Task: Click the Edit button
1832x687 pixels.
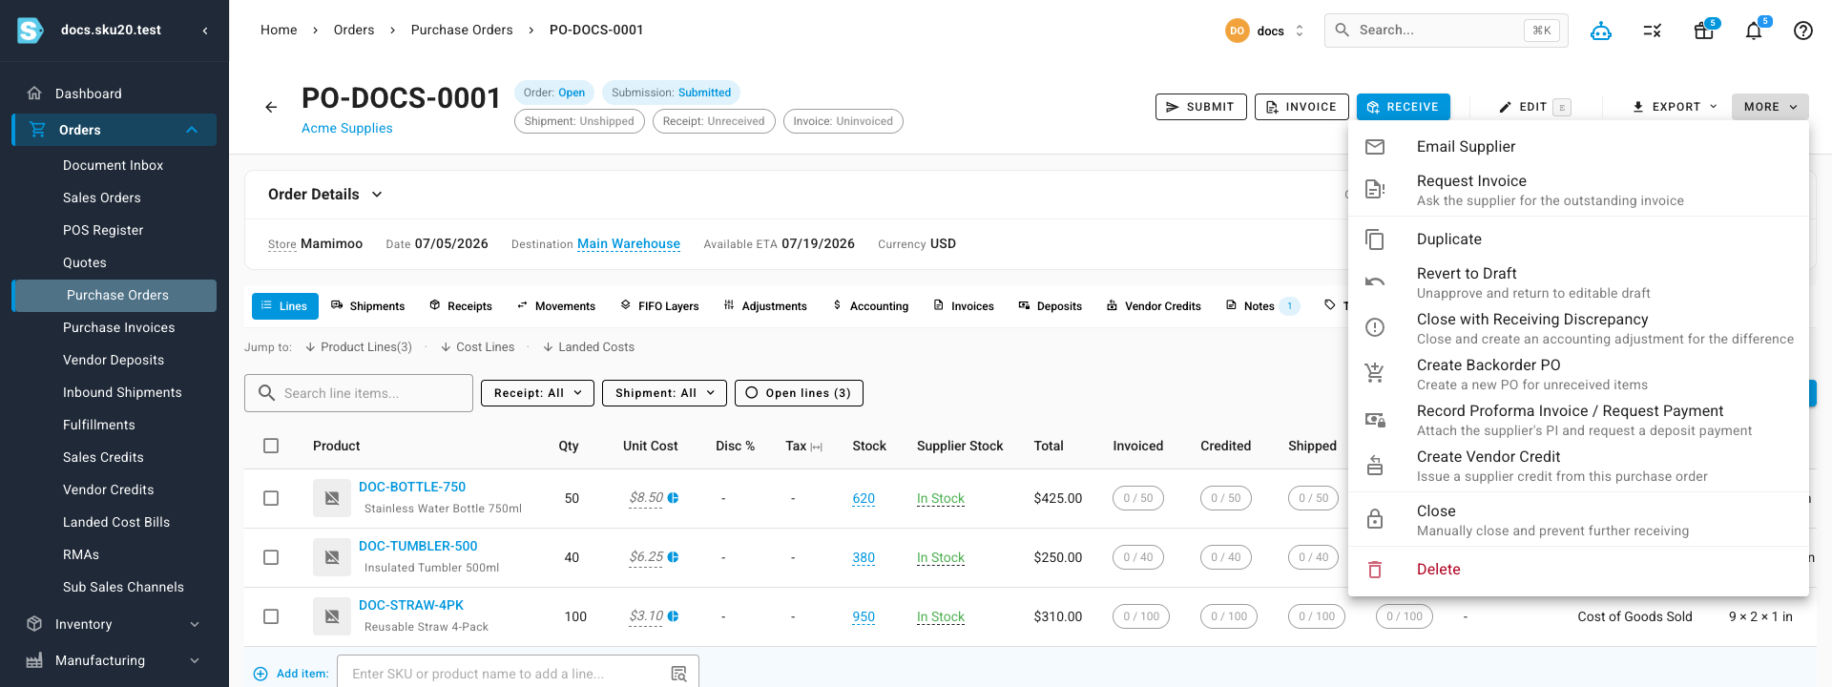Action: coord(1534,107)
